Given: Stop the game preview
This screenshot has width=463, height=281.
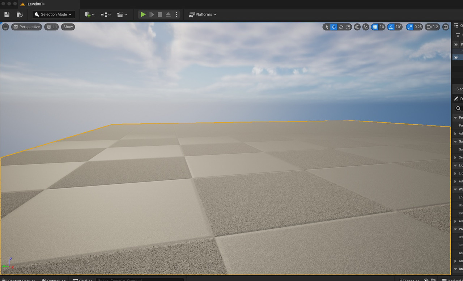Looking at the screenshot, I should coord(160,14).
